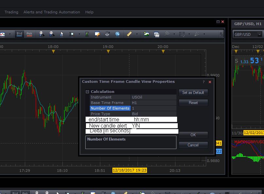Click the Bid price type value
The image size is (264, 194).
point(154,114)
